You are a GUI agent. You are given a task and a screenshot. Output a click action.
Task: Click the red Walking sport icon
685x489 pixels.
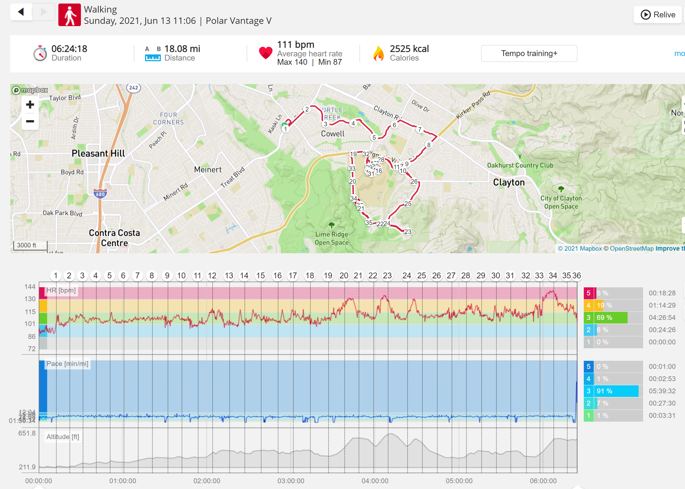pos(69,15)
